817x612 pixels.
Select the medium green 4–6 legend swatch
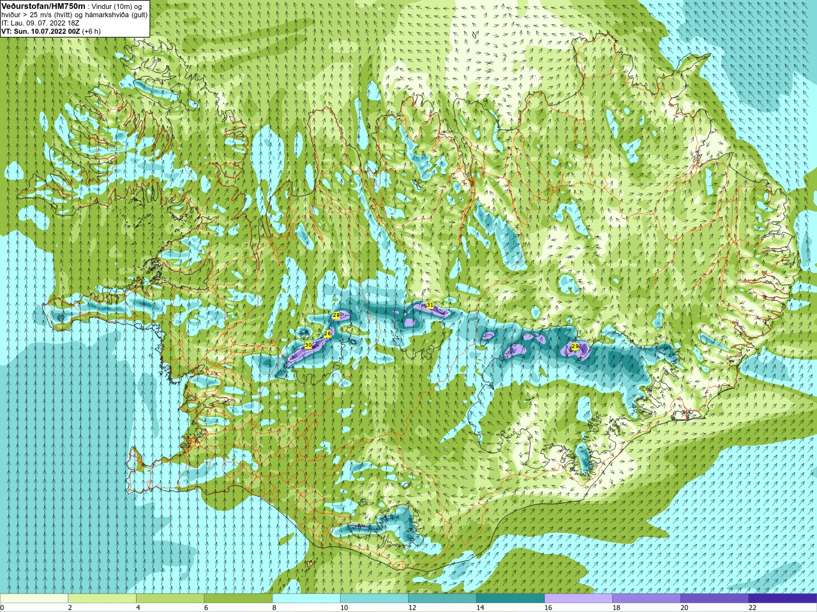tap(170, 599)
